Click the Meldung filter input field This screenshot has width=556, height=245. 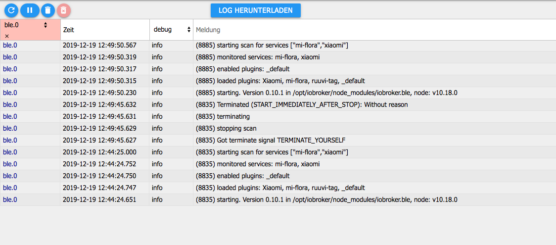374,30
